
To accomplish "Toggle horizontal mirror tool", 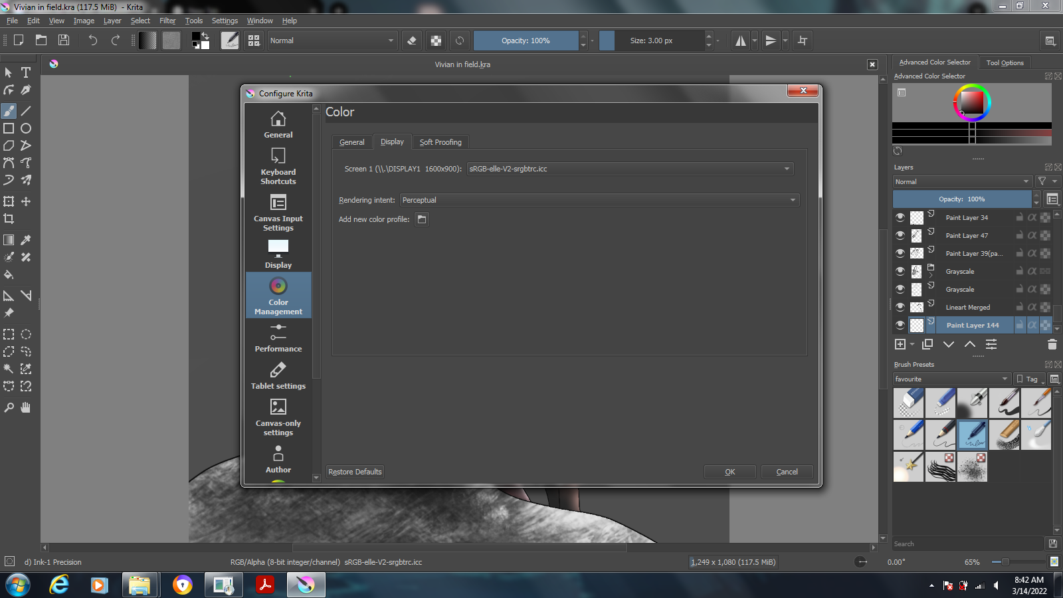I will click(x=740, y=41).
